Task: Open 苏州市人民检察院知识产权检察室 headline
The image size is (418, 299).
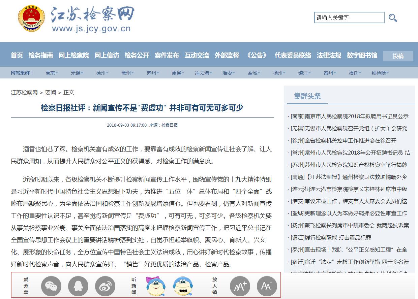Action: tap(349, 165)
